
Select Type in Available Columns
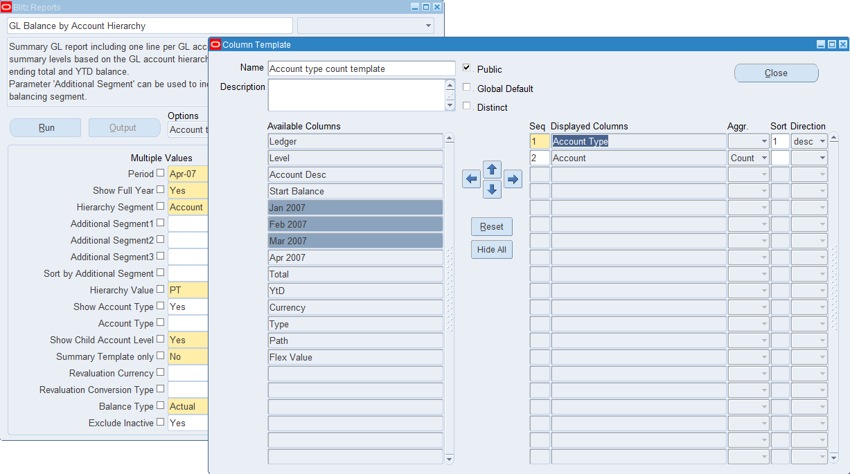[x=355, y=324]
